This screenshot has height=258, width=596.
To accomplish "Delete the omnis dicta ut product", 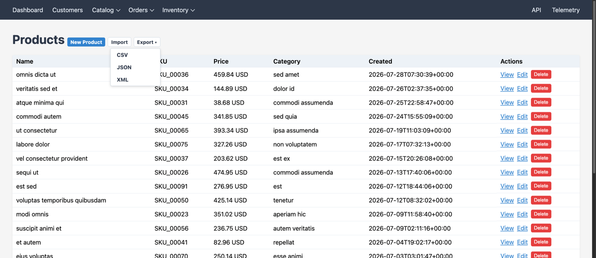I will click(x=541, y=75).
